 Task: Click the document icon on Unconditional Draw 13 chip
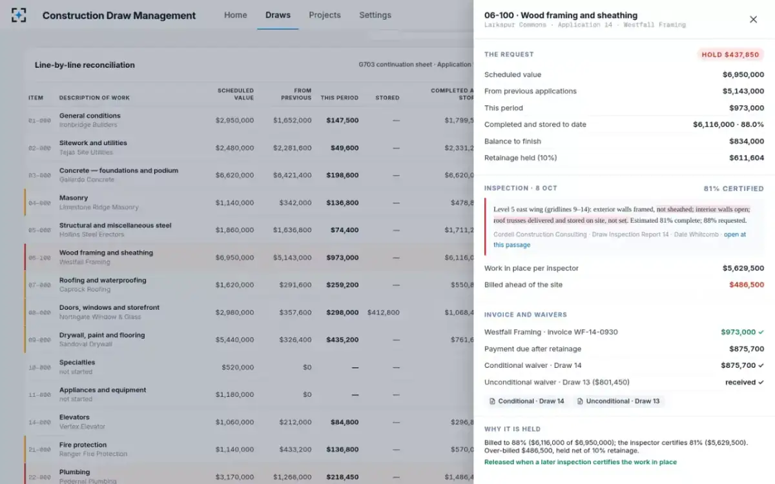point(581,401)
